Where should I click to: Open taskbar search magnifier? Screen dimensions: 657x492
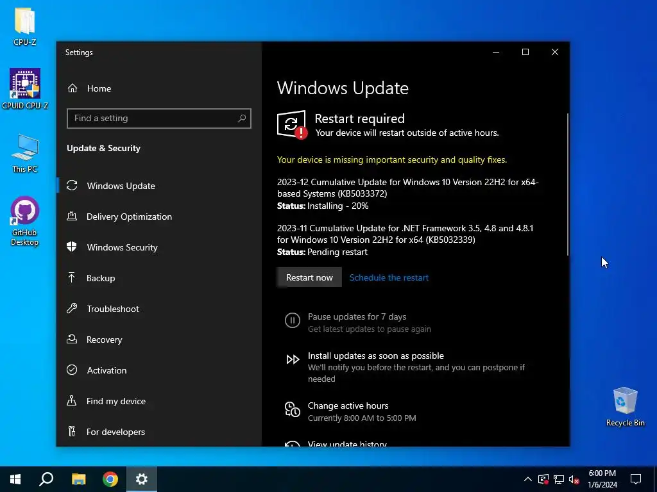point(46,479)
